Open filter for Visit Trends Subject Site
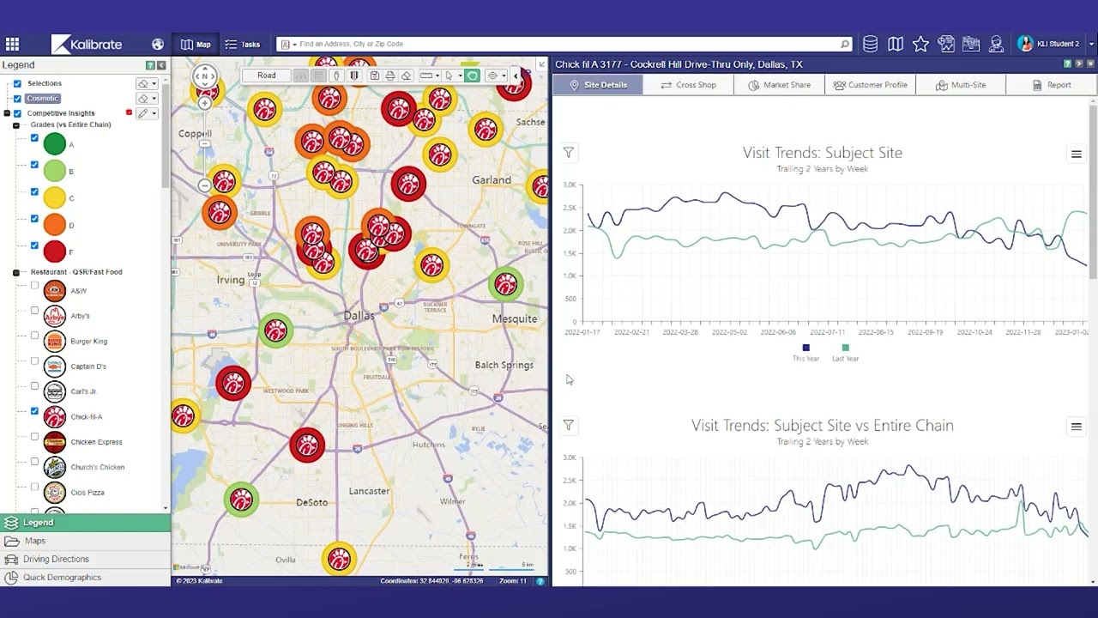The image size is (1098, 618). point(568,153)
